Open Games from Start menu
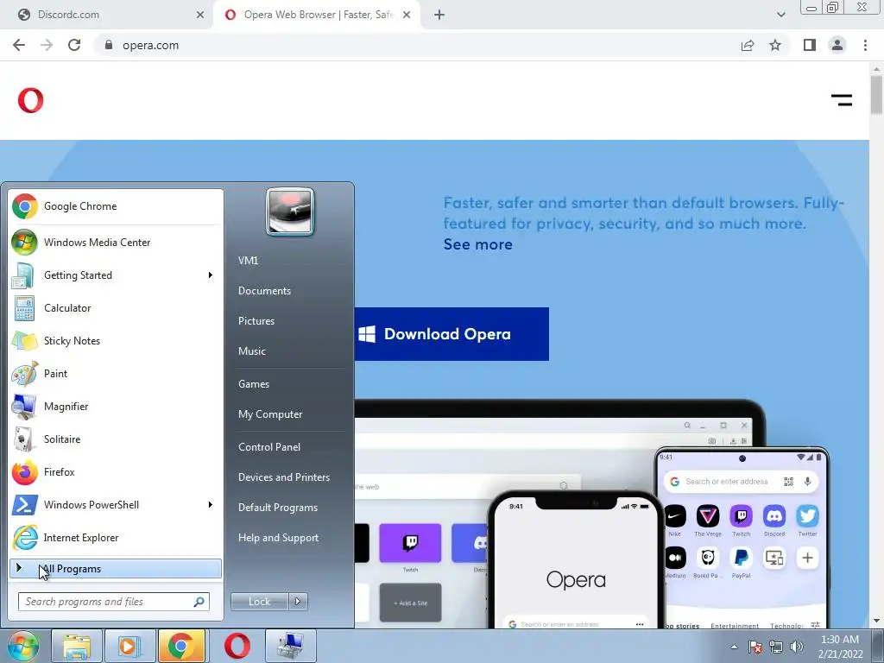The height and width of the screenshot is (663, 884). click(254, 384)
